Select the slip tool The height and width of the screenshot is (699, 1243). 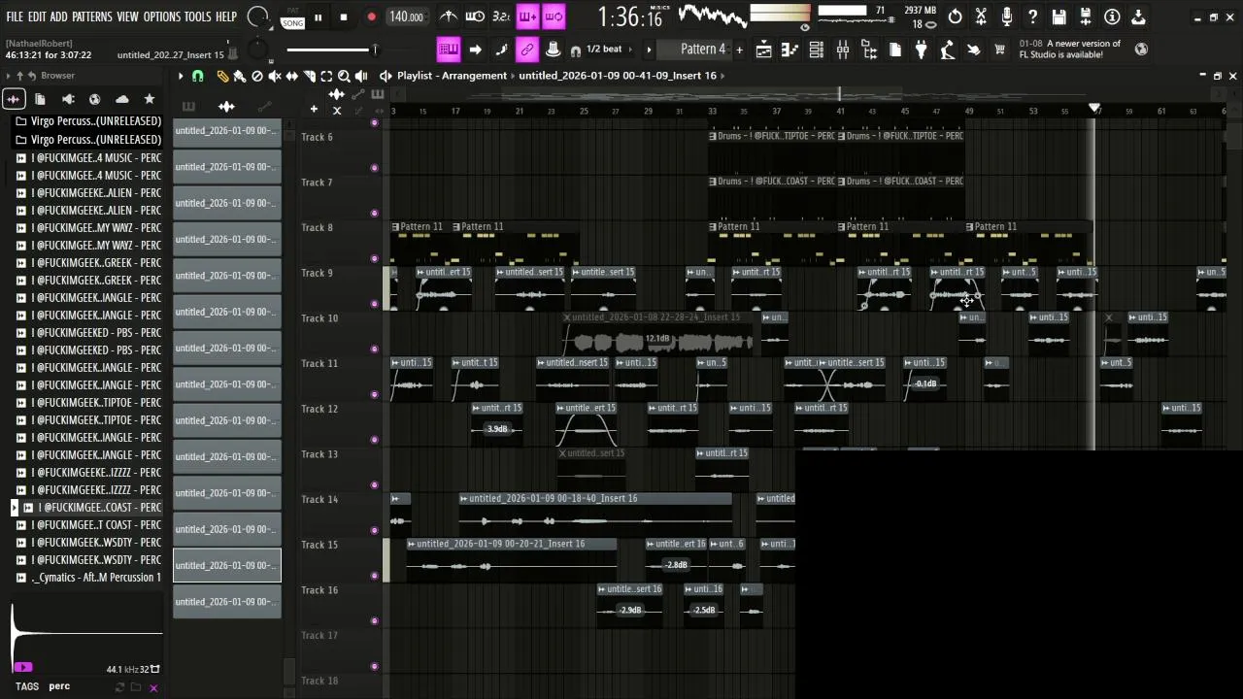(x=291, y=76)
